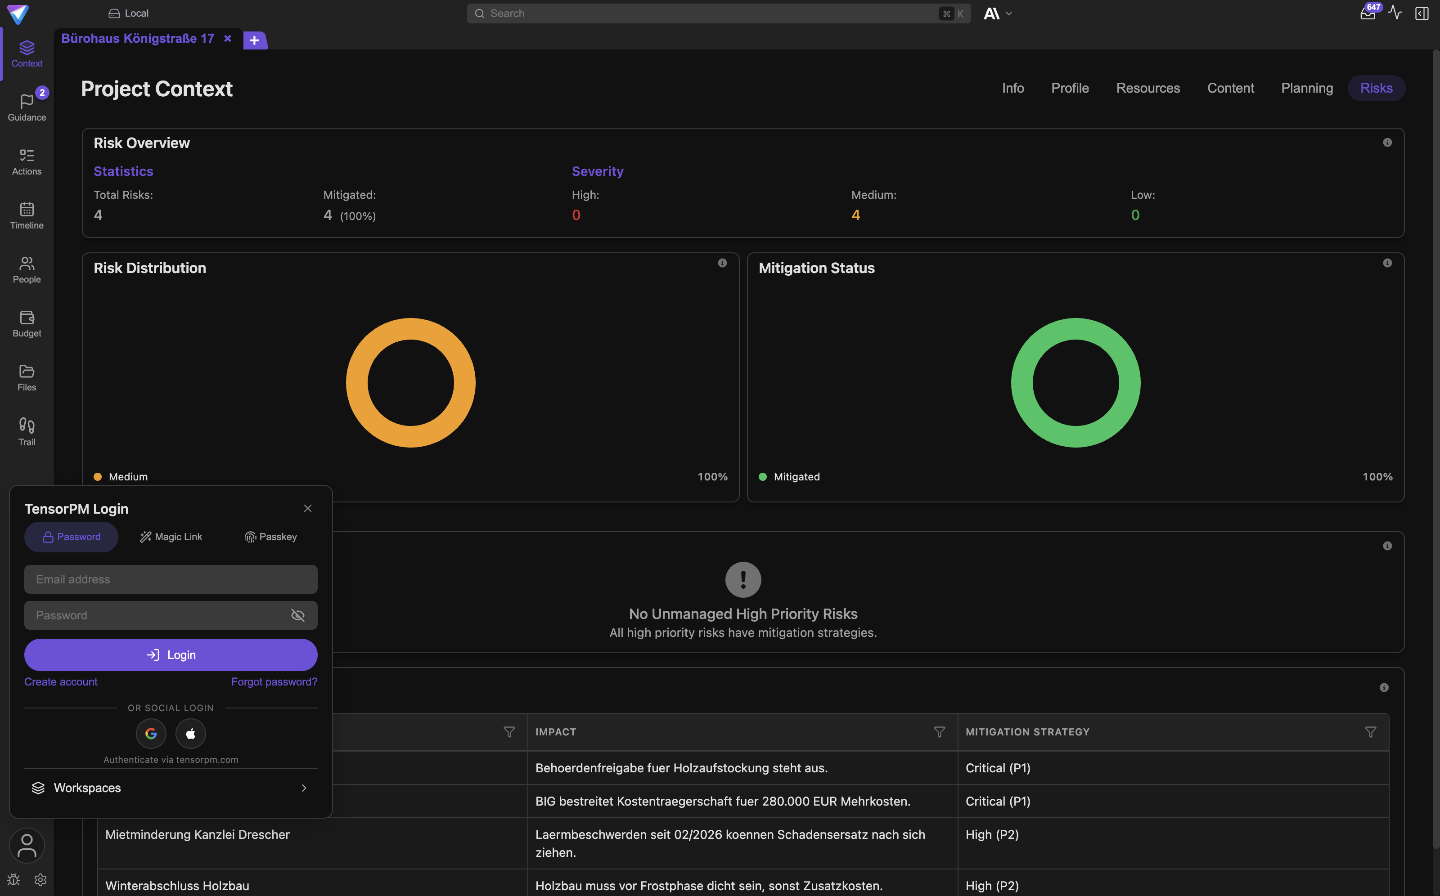The image size is (1440, 896).
Task: Click the Severity heading
Action: [x=598, y=171]
